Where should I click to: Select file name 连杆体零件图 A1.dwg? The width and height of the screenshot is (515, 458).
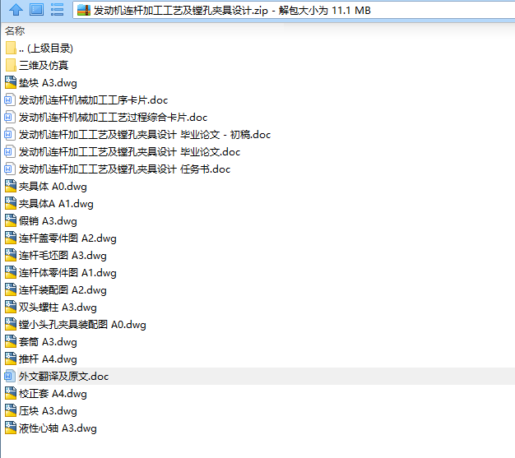click(x=67, y=273)
